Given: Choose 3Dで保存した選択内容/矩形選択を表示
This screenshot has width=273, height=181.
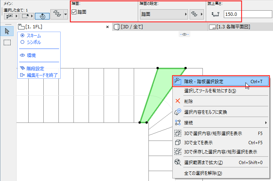Looking at the screenshot, I should pyautogui.click(x=220, y=152).
